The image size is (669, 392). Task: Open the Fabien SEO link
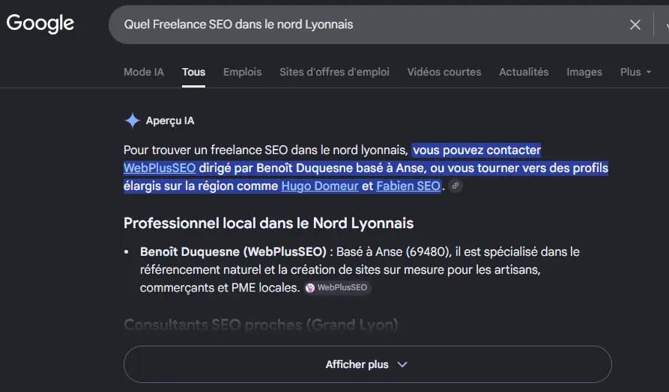pyautogui.click(x=408, y=186)
